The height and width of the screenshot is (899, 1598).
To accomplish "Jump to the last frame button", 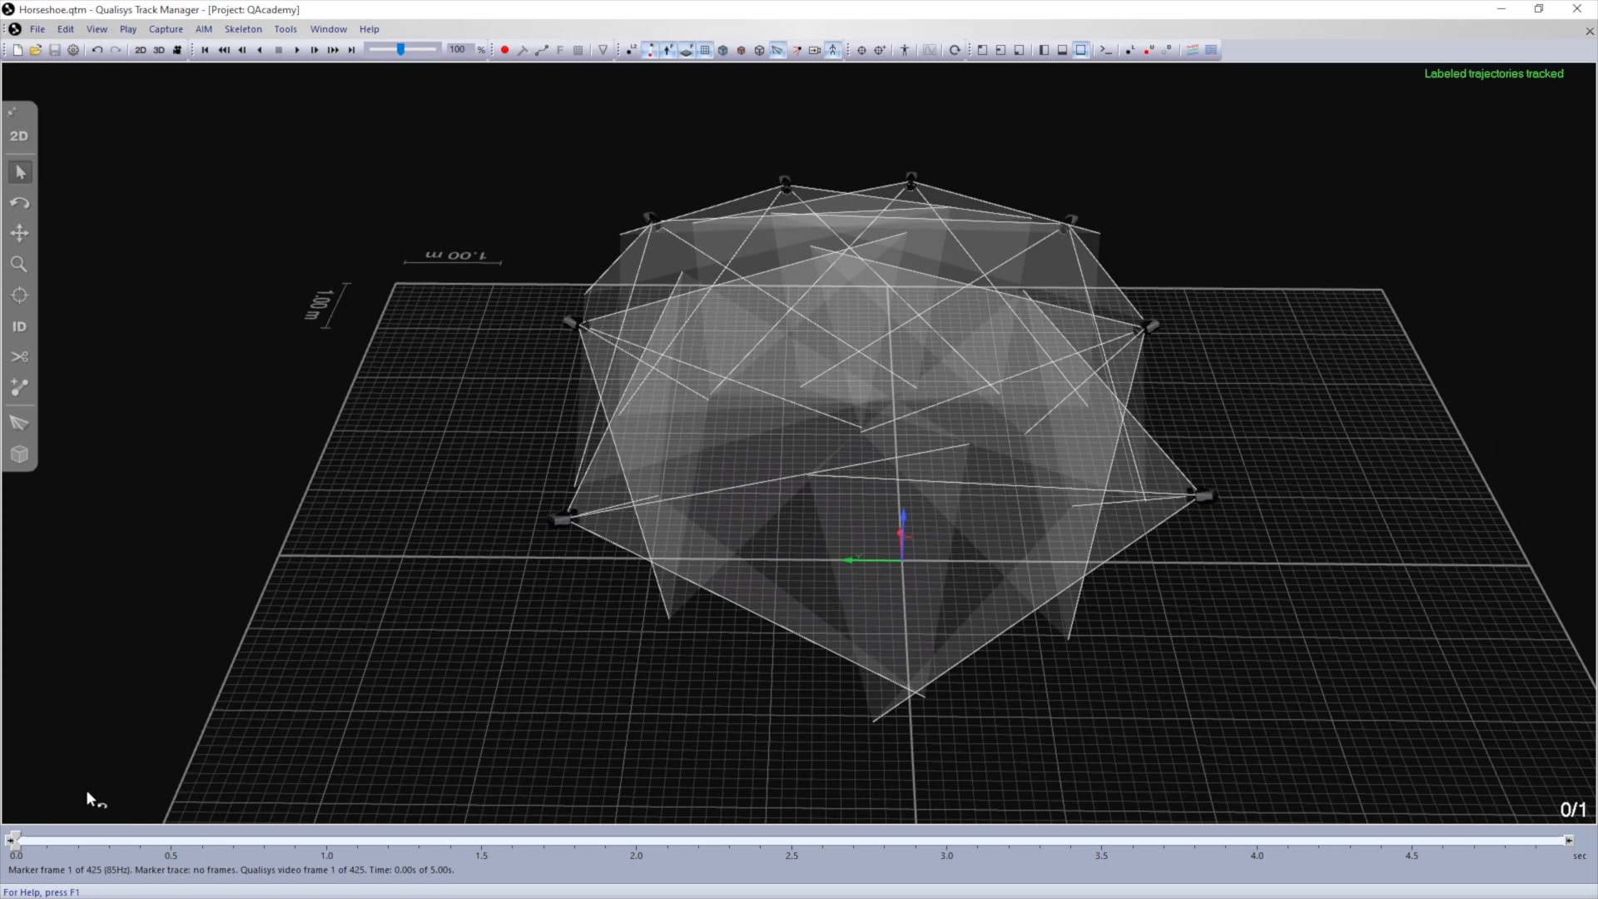I will [x=351, y=50].
